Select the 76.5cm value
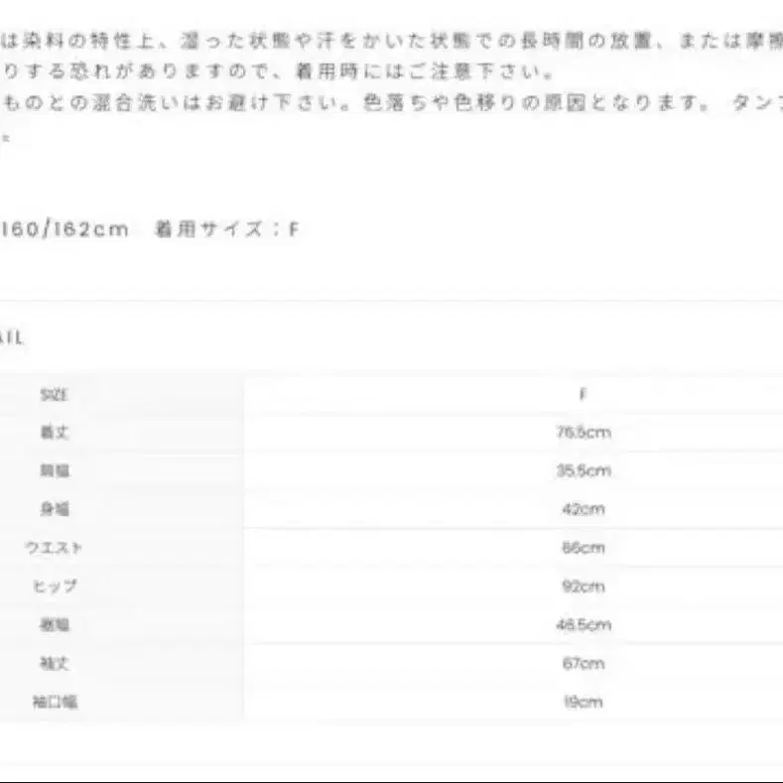Viewport: 783px width, 783px height. 584,433
